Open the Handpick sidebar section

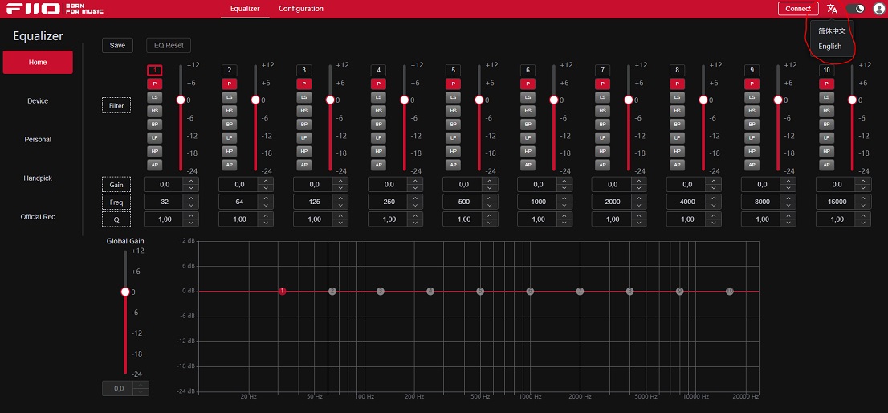38,178
